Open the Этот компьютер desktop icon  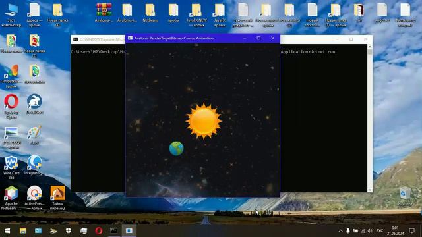pyautogui.click(x=11, y=15)
